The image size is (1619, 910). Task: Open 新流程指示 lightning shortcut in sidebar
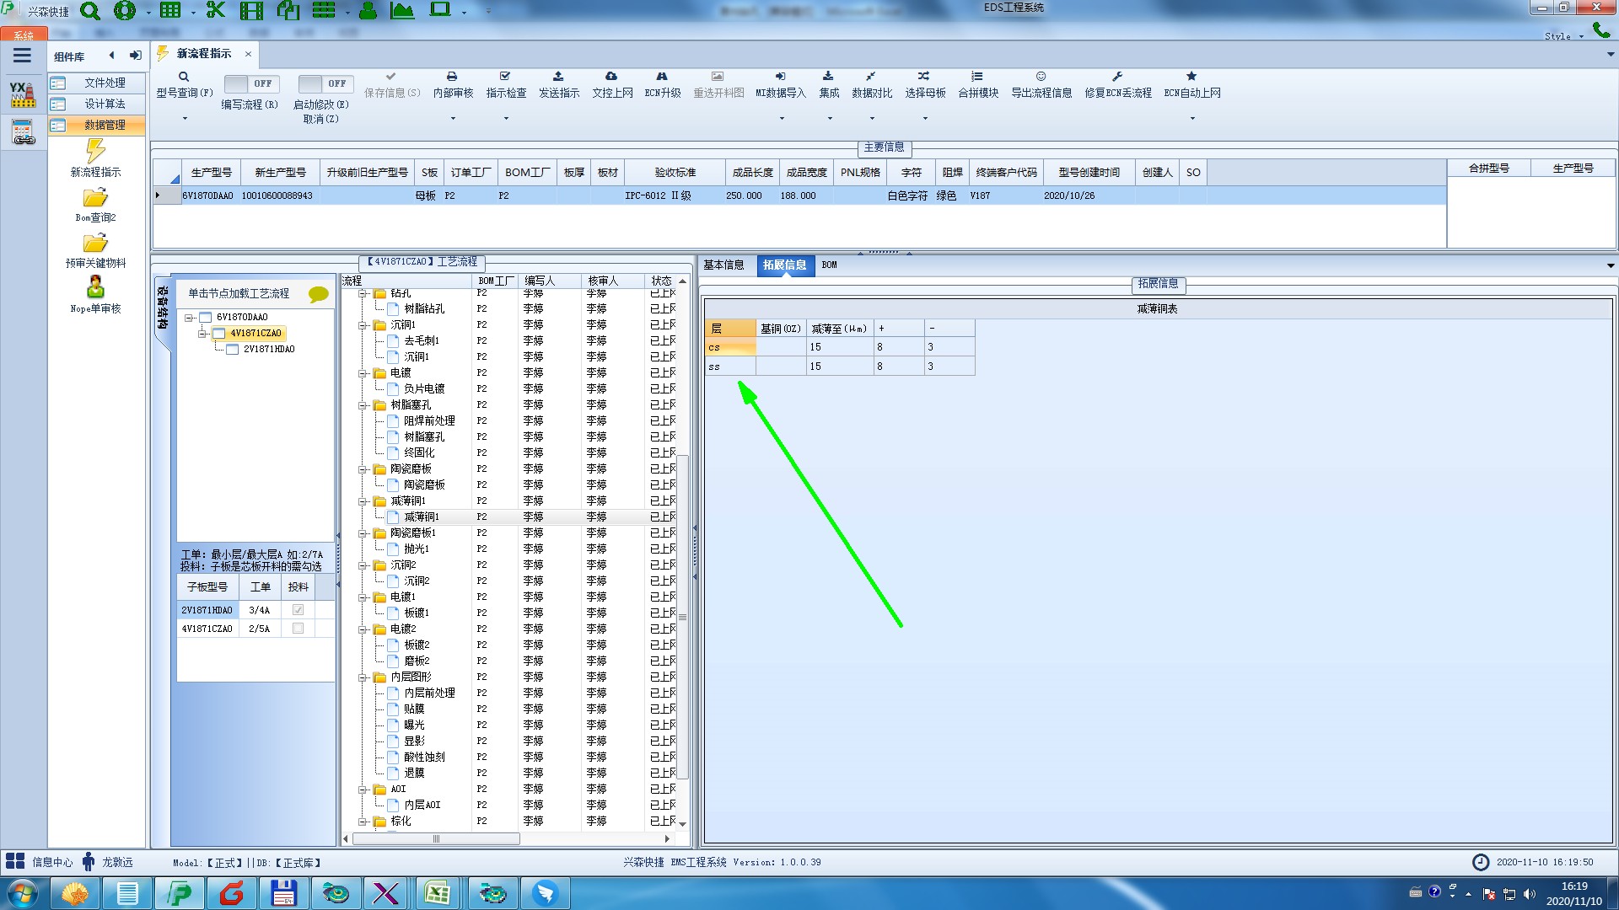[x=95, y=158]
